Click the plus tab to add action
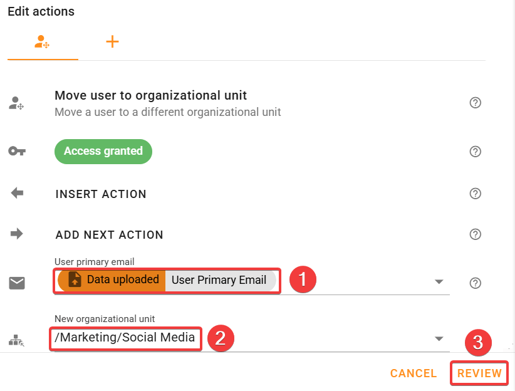 pyautogui.click(x=112, y=43)
